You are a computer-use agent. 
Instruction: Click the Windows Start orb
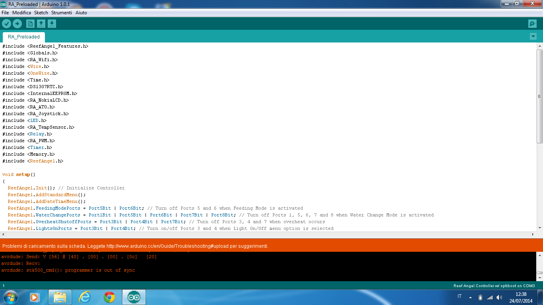10,297
